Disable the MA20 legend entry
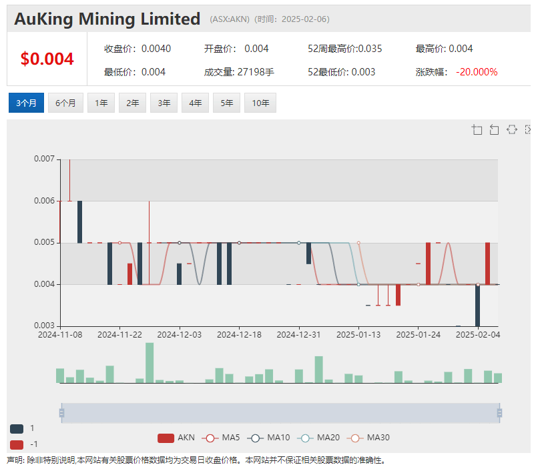The image size is (538, 473). pos(319,438)
